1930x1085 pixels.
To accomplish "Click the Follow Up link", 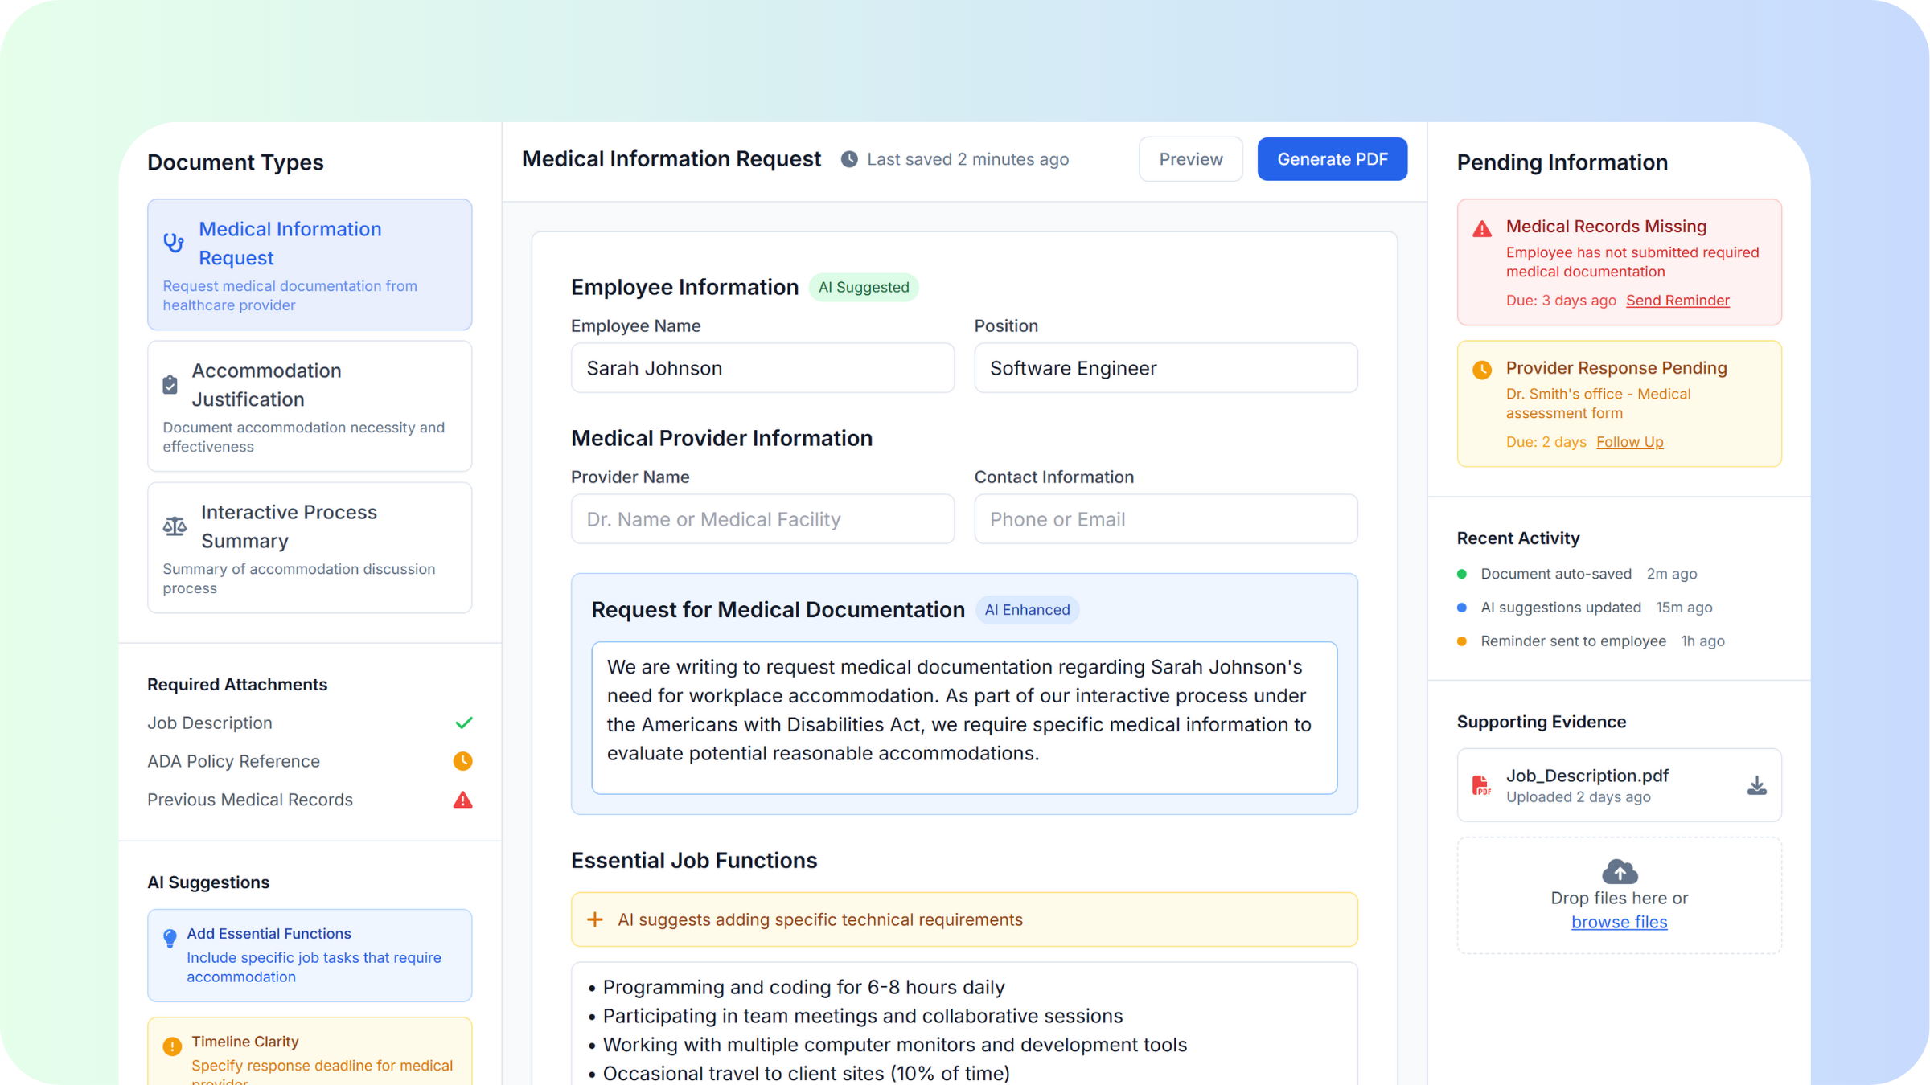I will pos(1630,442).
